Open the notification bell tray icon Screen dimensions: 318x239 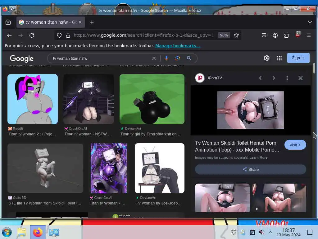click(x=234, y=232)
